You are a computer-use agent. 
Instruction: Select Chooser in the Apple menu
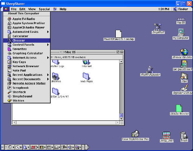(27, 40)
